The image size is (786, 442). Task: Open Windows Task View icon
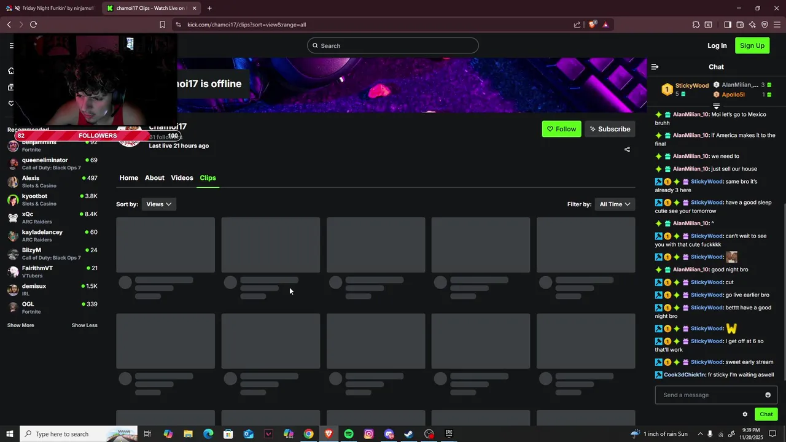(147, 434)
